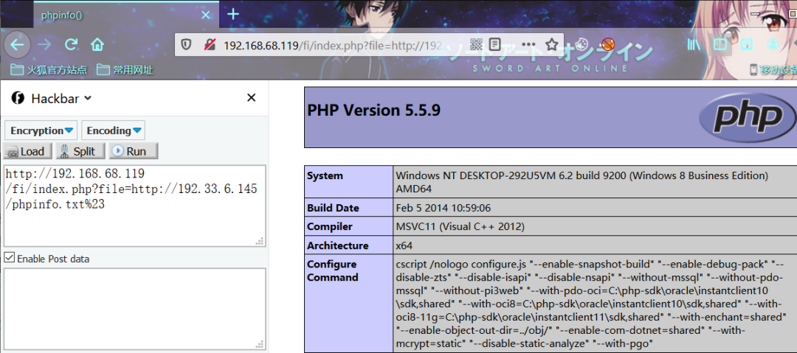Toggle reader view icon

496,45
